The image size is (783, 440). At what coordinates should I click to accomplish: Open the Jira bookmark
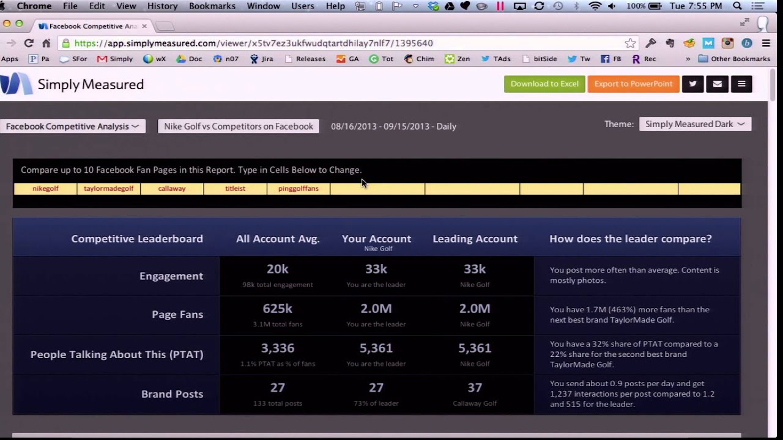(261, 59)
